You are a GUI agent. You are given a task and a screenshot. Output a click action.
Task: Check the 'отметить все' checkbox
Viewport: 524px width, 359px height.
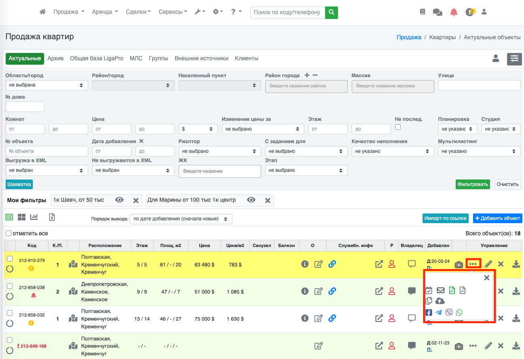click(8, 233)
